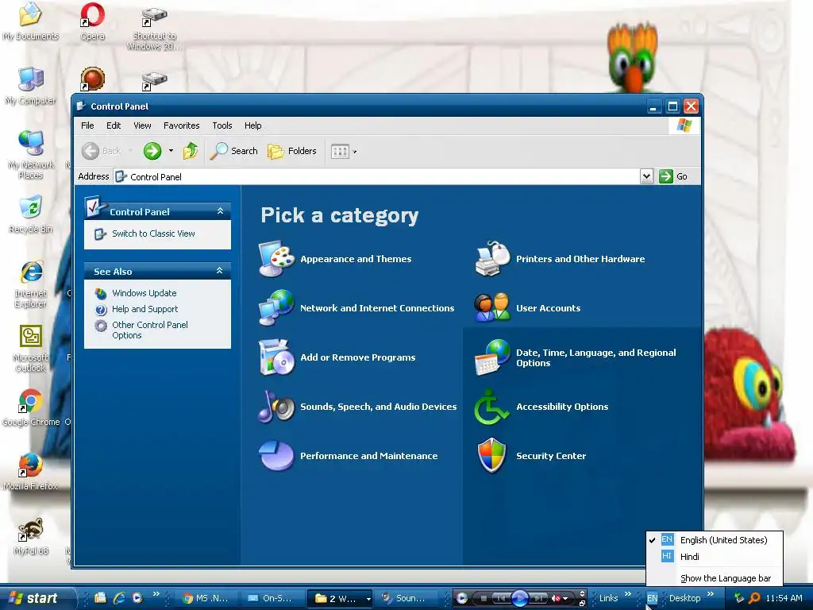Open the Favorites menu

pyautogui.click(x=182, y=125)
